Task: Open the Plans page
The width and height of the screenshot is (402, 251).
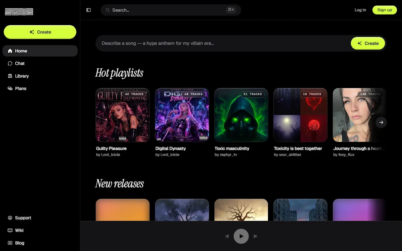Action: (x=40, y=88)
